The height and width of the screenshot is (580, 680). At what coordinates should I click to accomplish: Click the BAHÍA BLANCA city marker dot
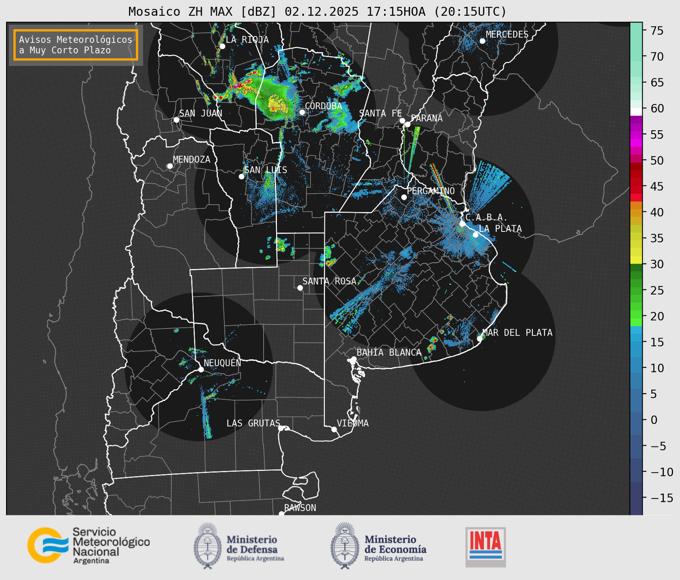coord(354,359)
